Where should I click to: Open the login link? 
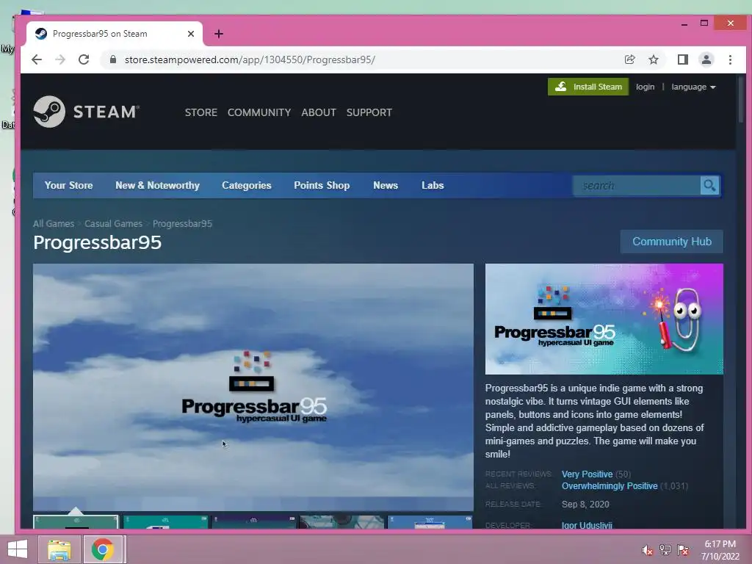coord(645,87)
